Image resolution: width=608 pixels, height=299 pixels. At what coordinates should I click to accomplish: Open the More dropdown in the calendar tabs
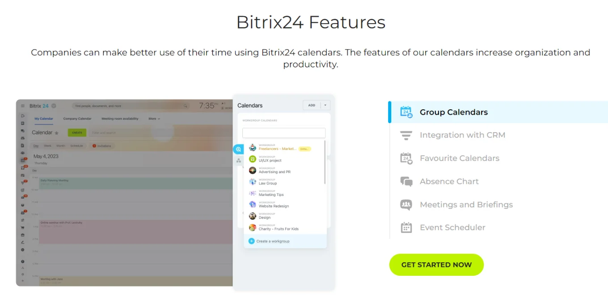tap(154, 119)
